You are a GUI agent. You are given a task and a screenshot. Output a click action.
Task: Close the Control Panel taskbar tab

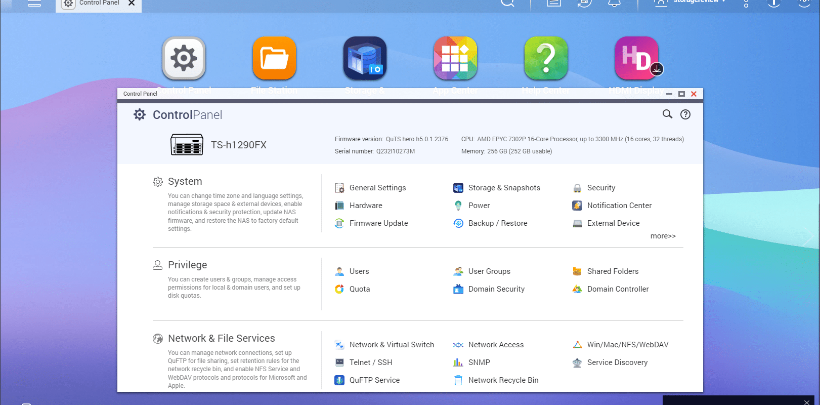[x=132, y=3]
